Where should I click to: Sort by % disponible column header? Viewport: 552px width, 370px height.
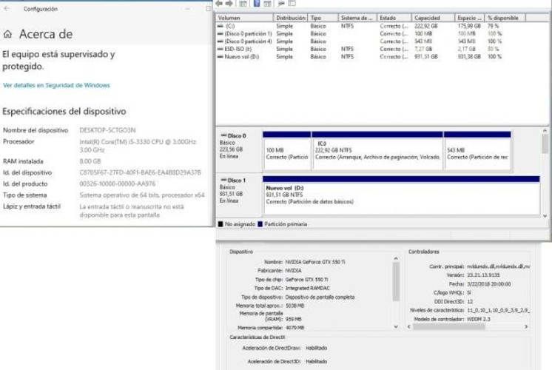click(x=505, y=18)
